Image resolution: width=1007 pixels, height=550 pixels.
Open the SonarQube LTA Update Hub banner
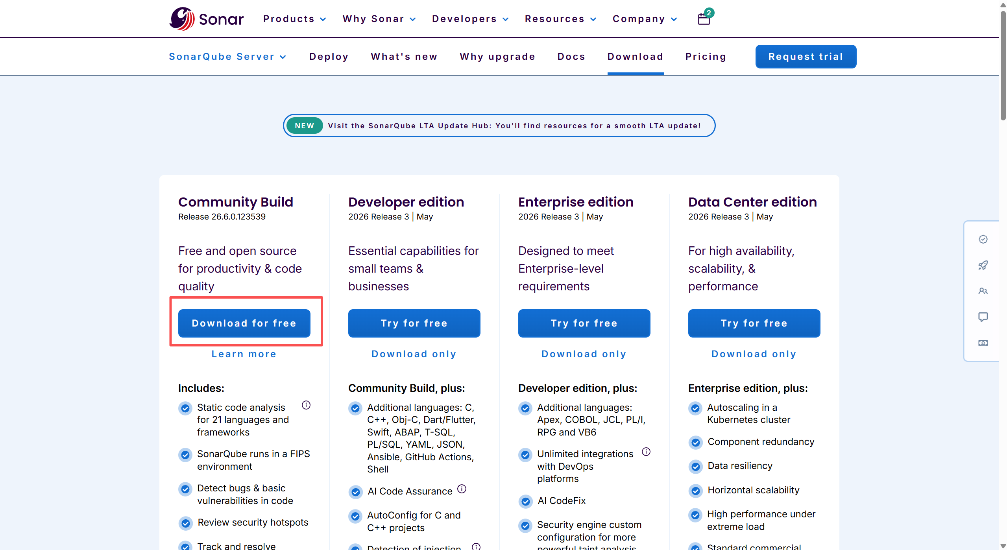pos(499,126)
